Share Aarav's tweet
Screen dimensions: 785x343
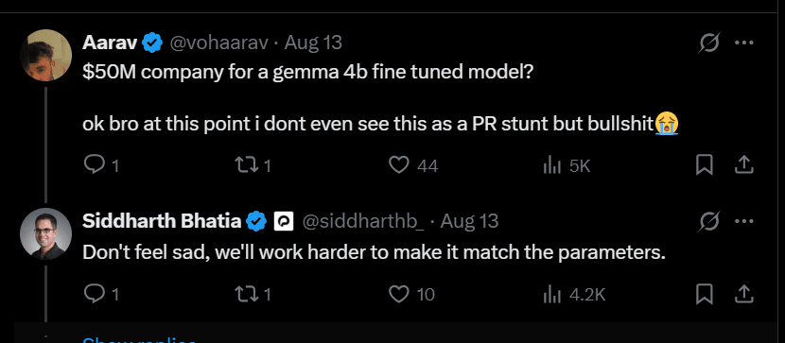[744, 165]
